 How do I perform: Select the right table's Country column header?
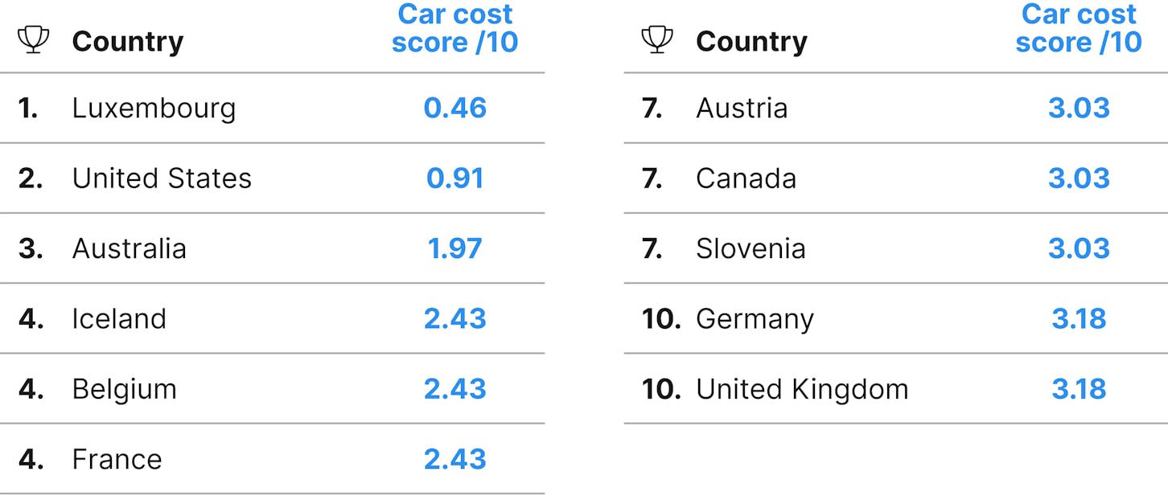751,42
